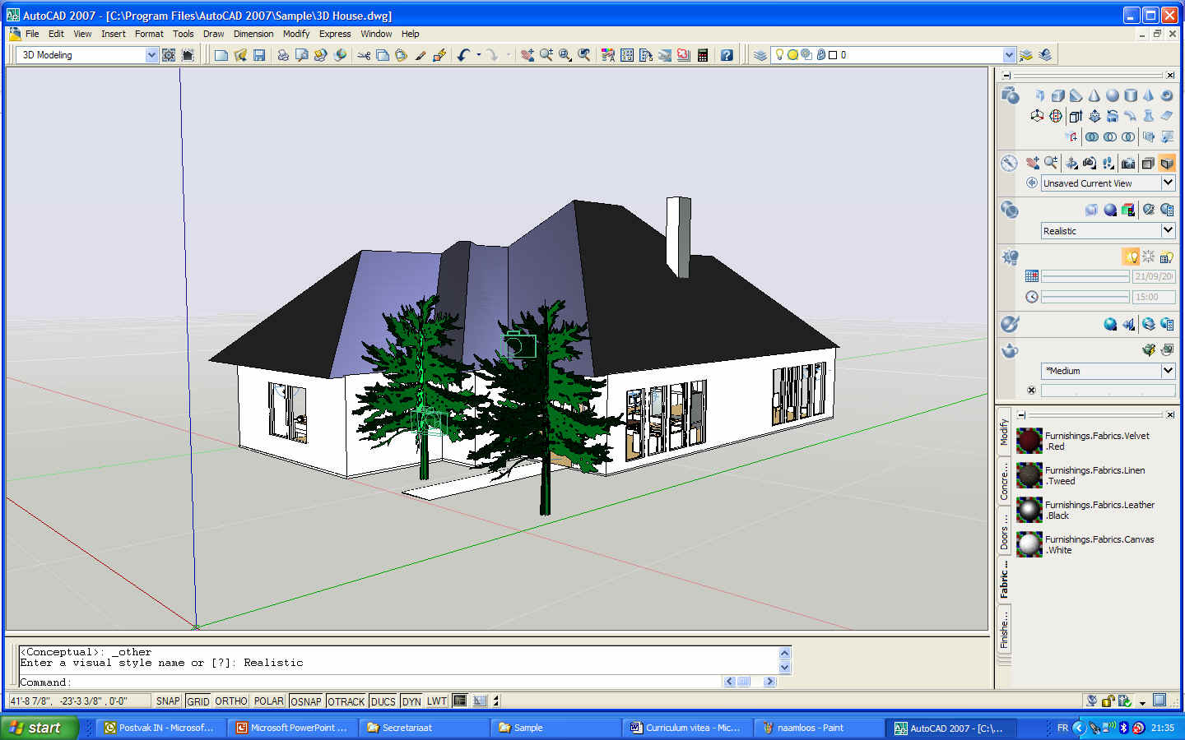Click the Command line input field

(x=370, y=682)
